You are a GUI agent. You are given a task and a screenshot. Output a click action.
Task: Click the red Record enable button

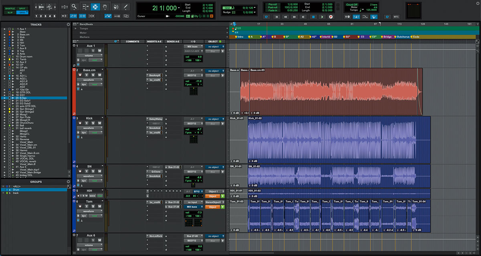coord(331,17)
